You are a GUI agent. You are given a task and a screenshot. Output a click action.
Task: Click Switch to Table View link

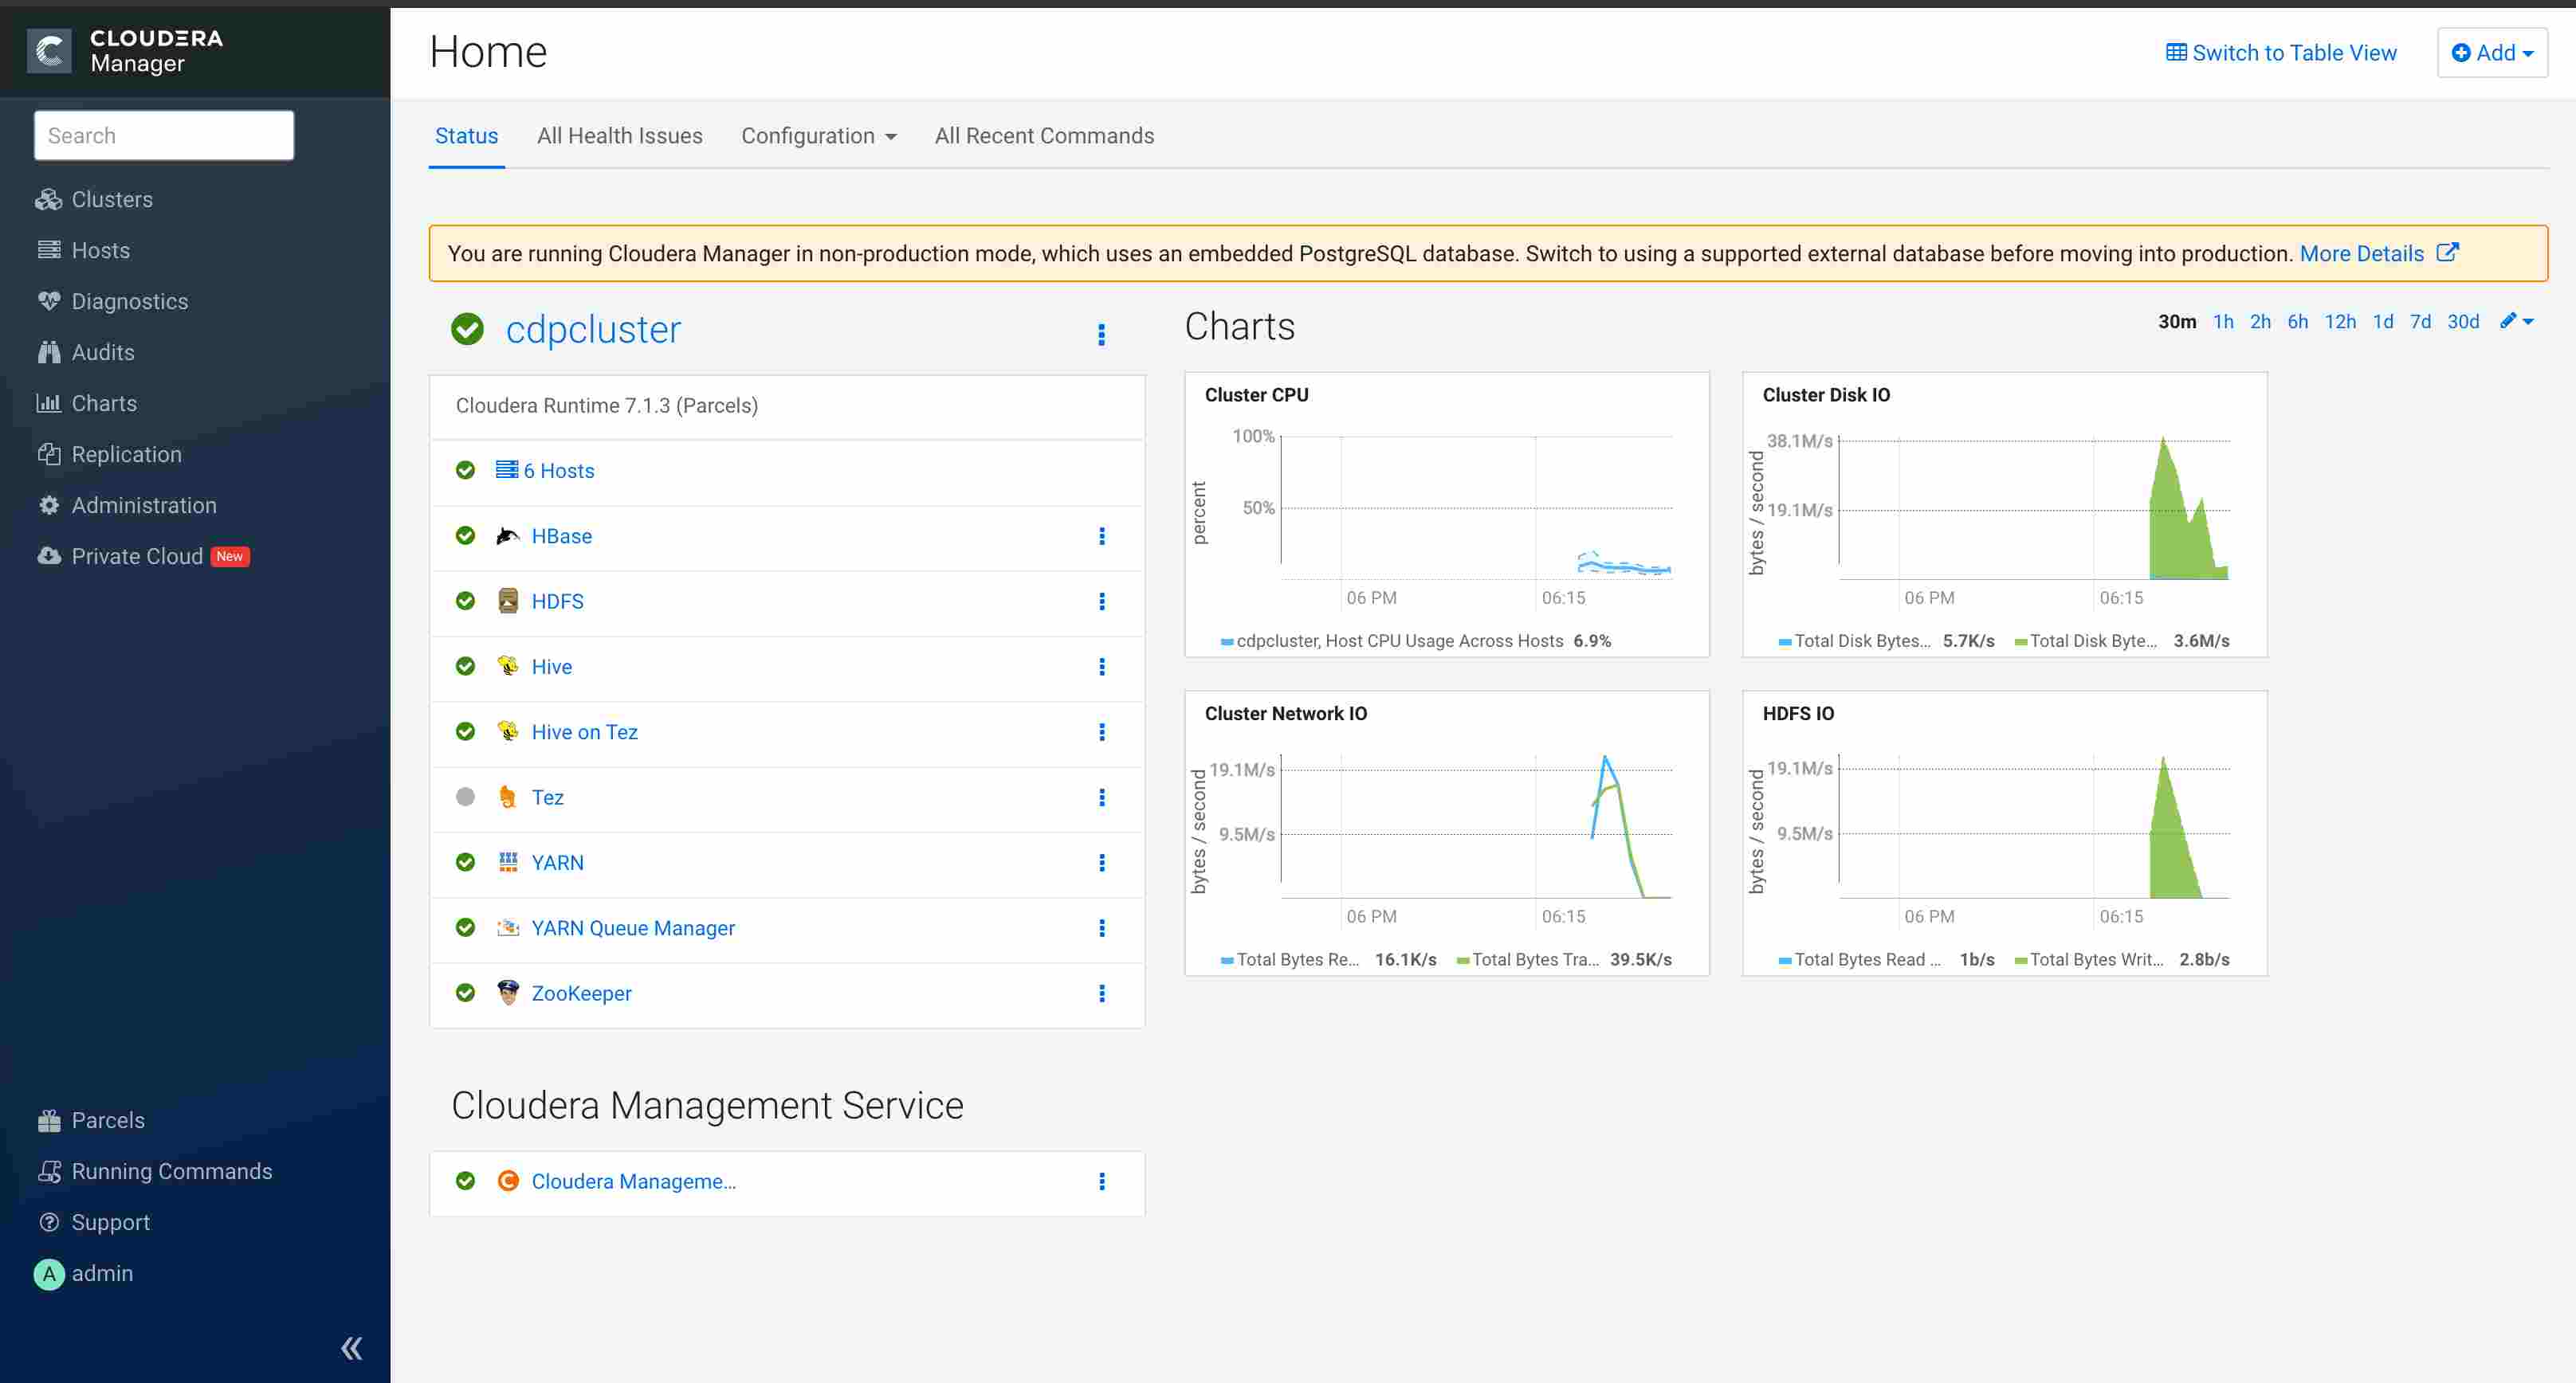[2280, 53]
